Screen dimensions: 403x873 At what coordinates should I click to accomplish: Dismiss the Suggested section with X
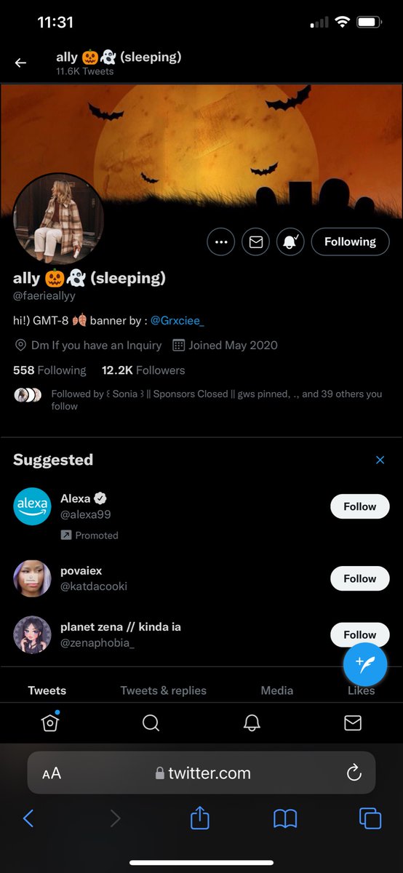(380, 460)
